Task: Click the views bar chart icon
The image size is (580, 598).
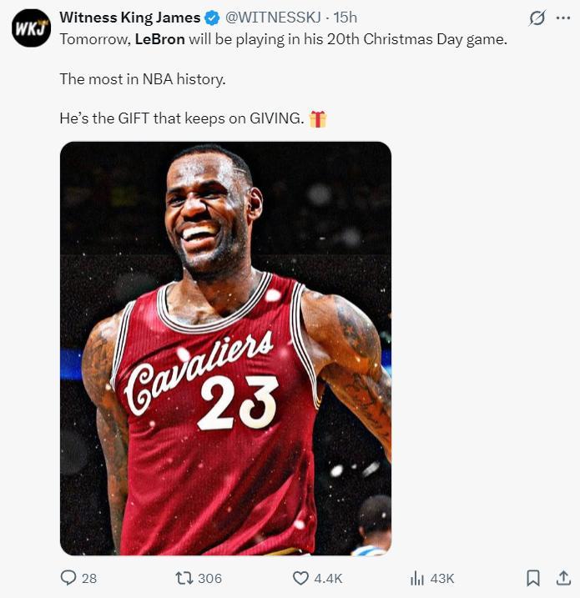Action: [417, 577]
